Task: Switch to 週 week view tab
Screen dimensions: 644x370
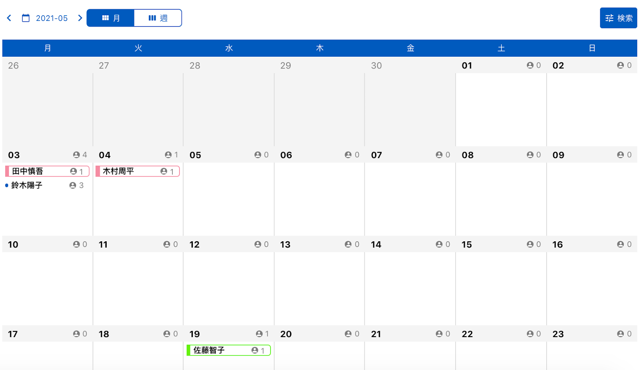Action: pos(158,18)
